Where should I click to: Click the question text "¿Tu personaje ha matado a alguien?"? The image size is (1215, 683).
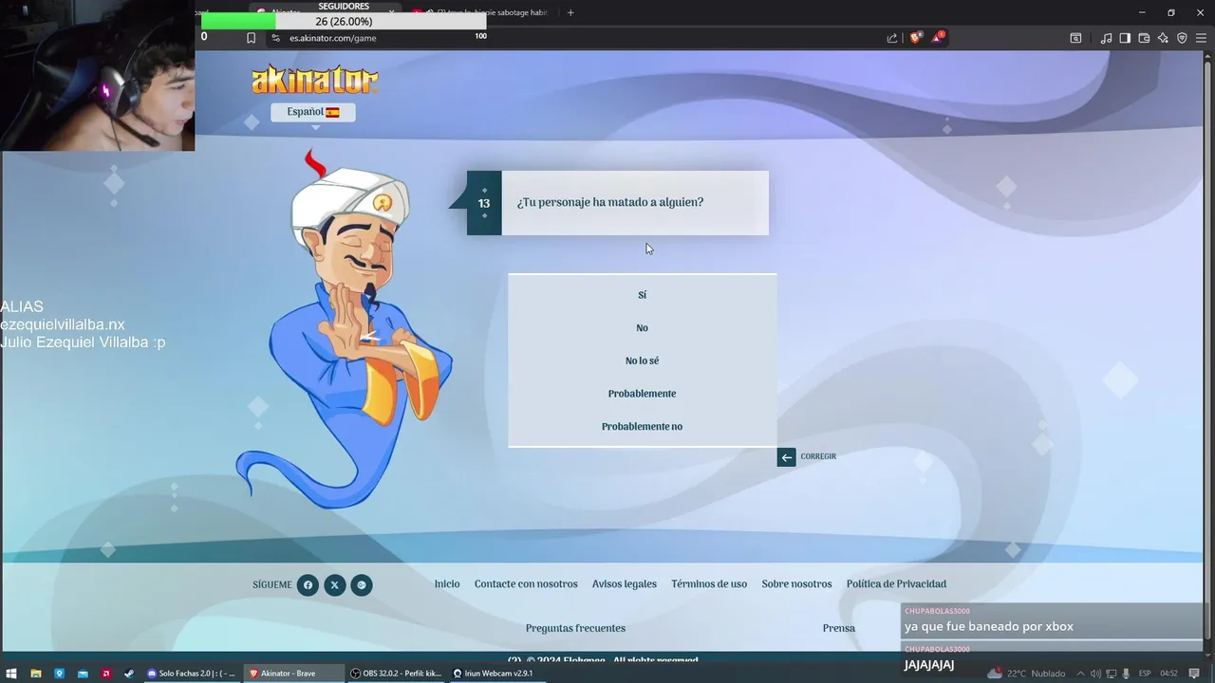tap(610, 202)
